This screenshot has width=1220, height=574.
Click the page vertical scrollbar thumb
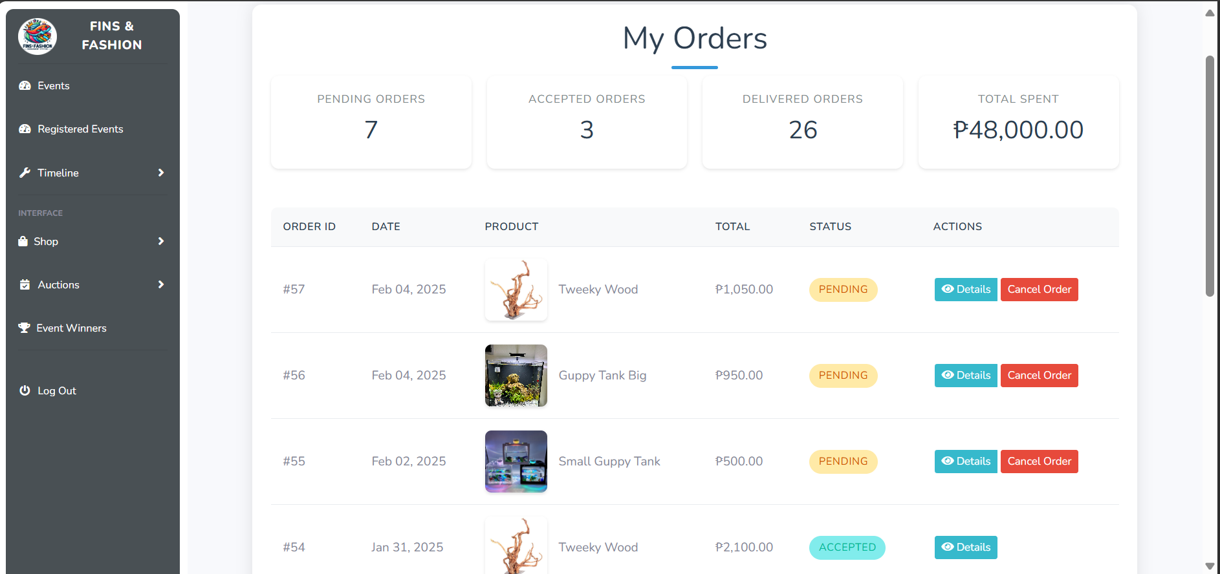click(x=1210, y=175)
